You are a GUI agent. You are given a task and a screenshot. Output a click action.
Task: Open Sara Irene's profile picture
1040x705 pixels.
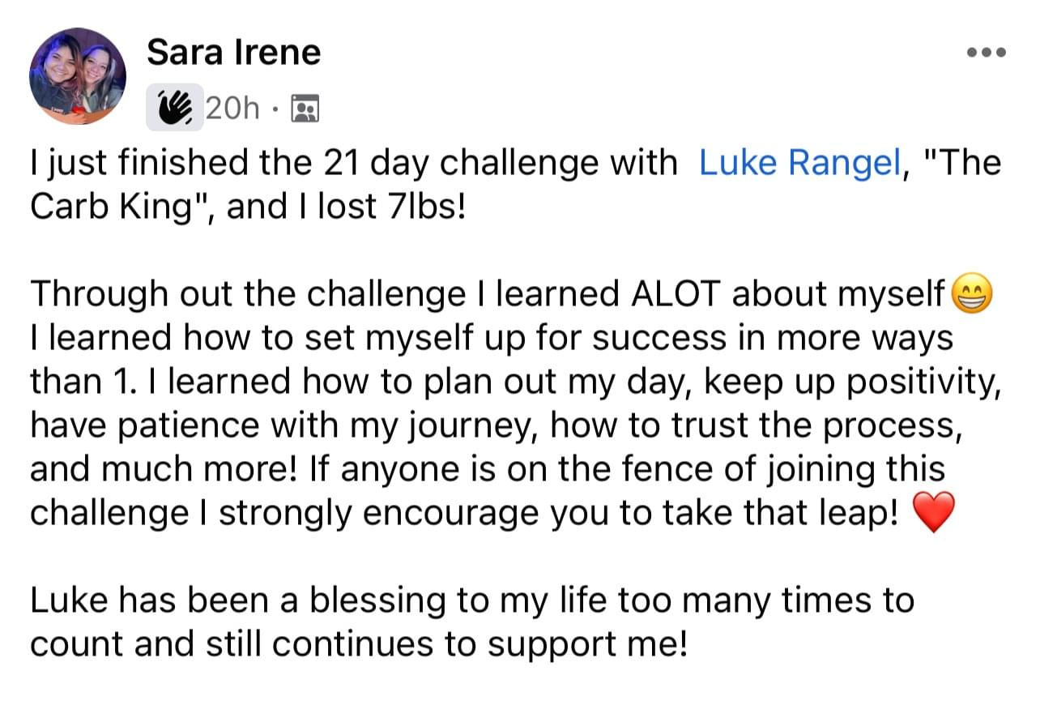pyautogui.click(x=78, y=76)
